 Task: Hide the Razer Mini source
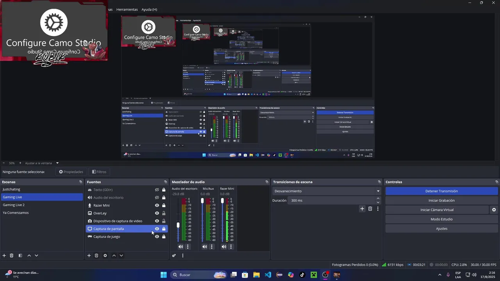157,205
